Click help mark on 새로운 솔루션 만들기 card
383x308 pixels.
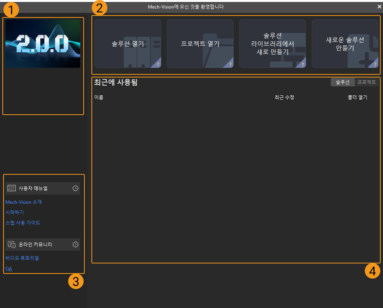coord(375,65)
